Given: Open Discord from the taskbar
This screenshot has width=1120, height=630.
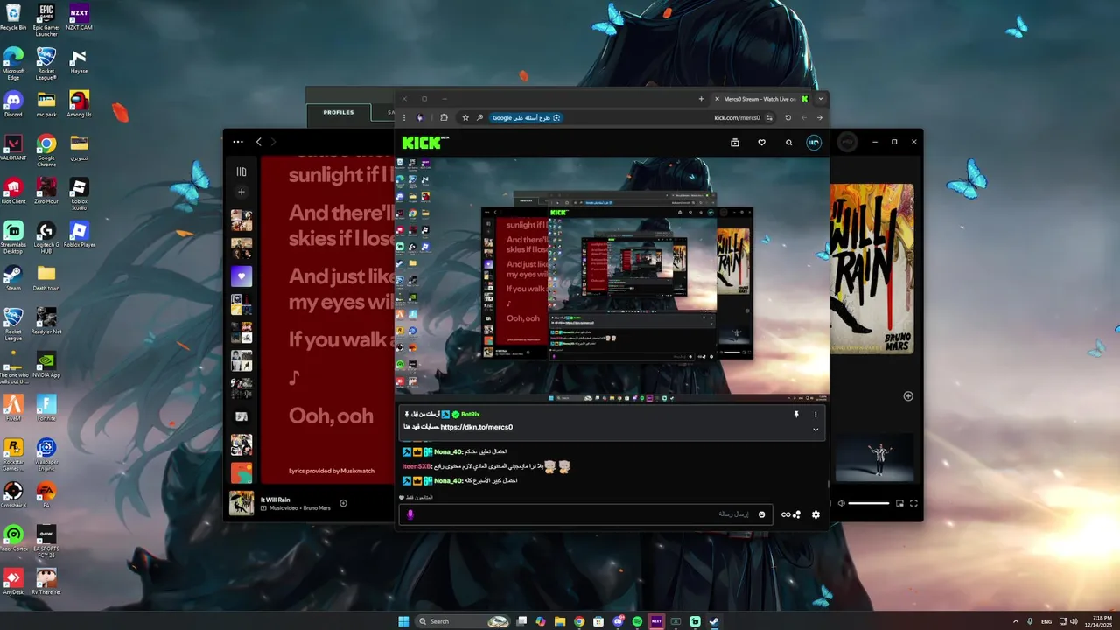Looking at the screenshot, I should point(618,621).
